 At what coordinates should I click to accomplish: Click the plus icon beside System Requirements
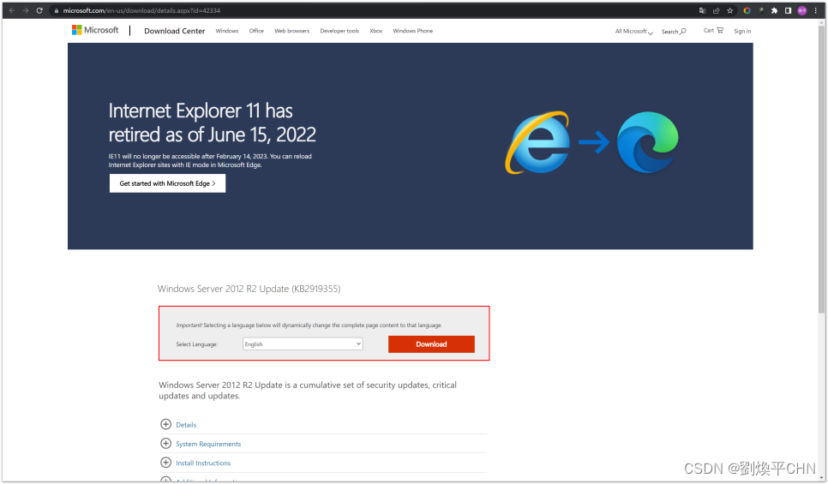tap(165, 444)
